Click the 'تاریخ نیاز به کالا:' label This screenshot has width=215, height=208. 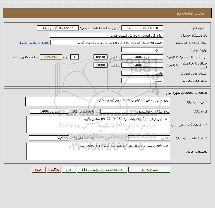(x=83, y=111)
